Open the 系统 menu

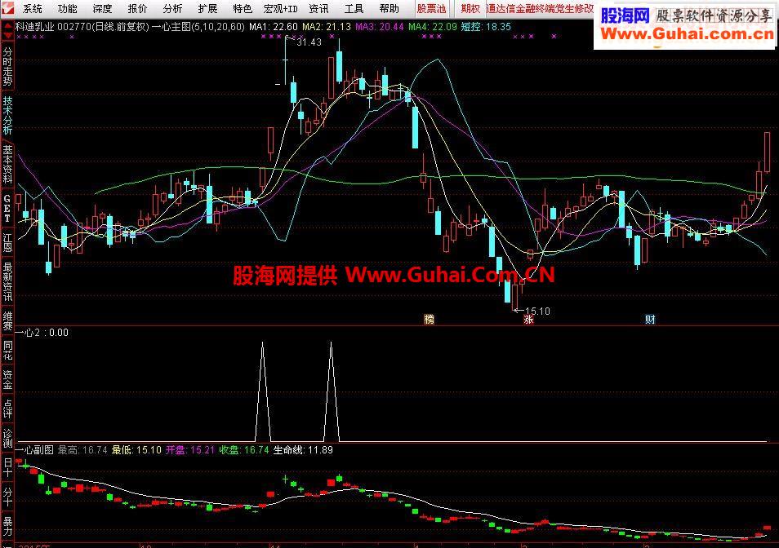click(x=33, y=8)
